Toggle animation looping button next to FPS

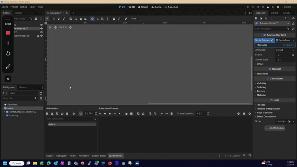[x=81, y=114]
